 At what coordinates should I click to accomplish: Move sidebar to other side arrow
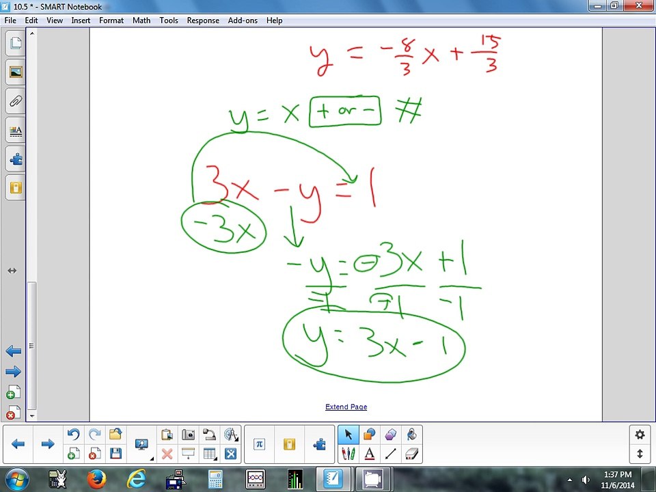12,271
